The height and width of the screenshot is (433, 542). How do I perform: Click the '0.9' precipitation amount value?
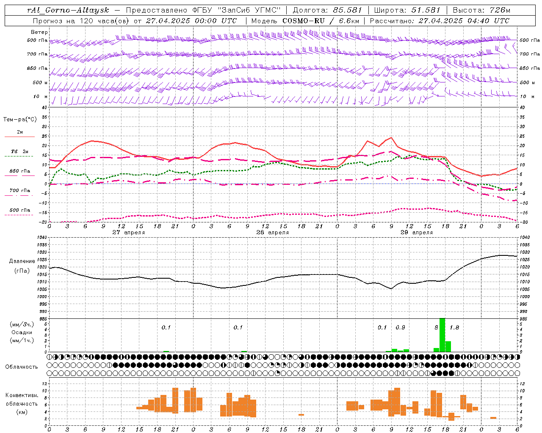400,327
